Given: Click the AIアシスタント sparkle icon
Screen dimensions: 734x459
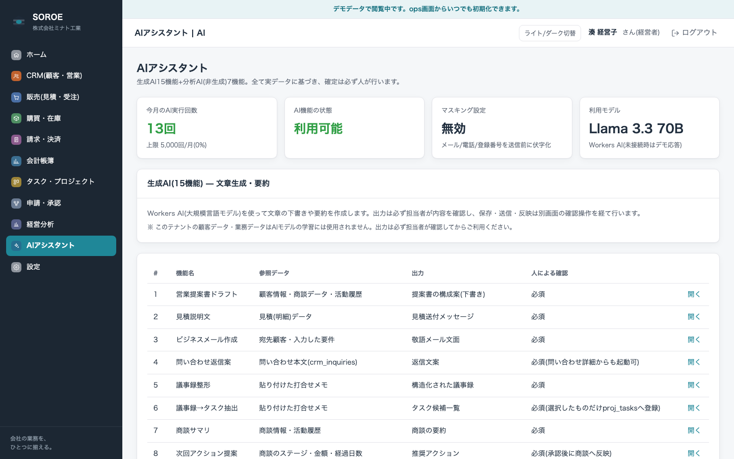Looking at the screenshot, I should [x=16, y=246].
